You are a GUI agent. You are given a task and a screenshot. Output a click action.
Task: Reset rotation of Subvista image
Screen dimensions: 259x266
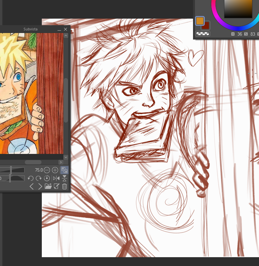47,178
